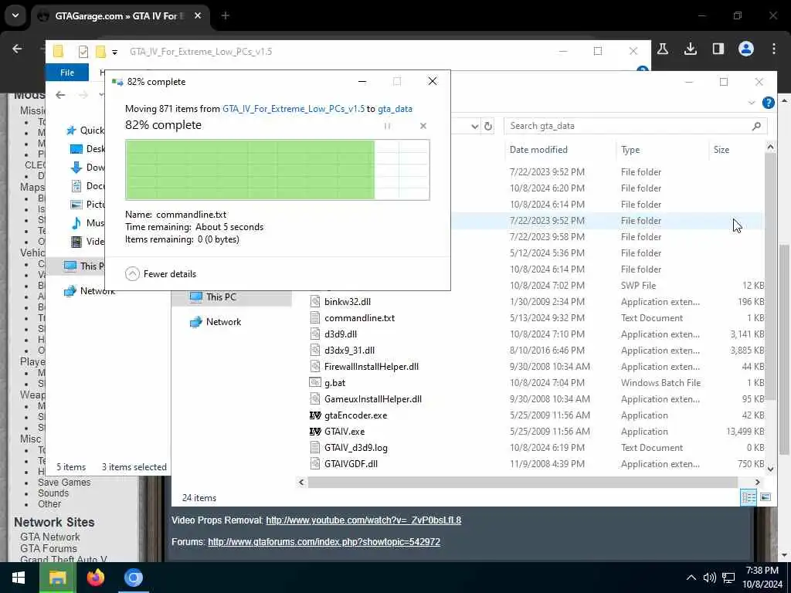Click the GTAIV.exe application icon
The image size is (791, 593).
(315, 432)
